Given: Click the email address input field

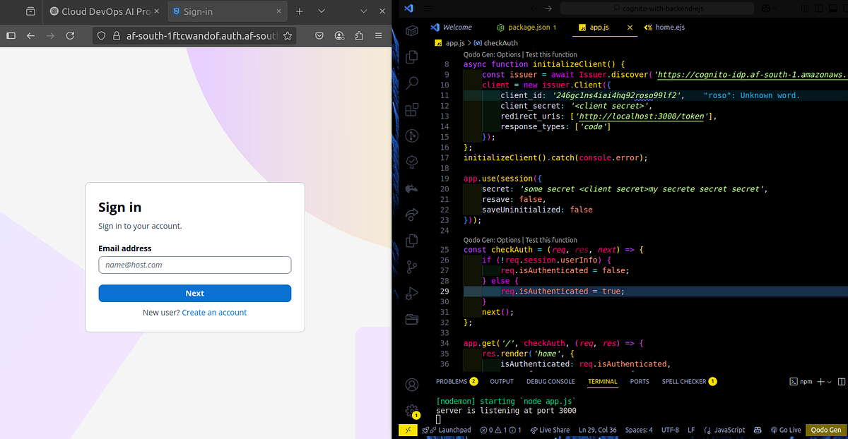Looking at the screenshot, I should (194, 265).
